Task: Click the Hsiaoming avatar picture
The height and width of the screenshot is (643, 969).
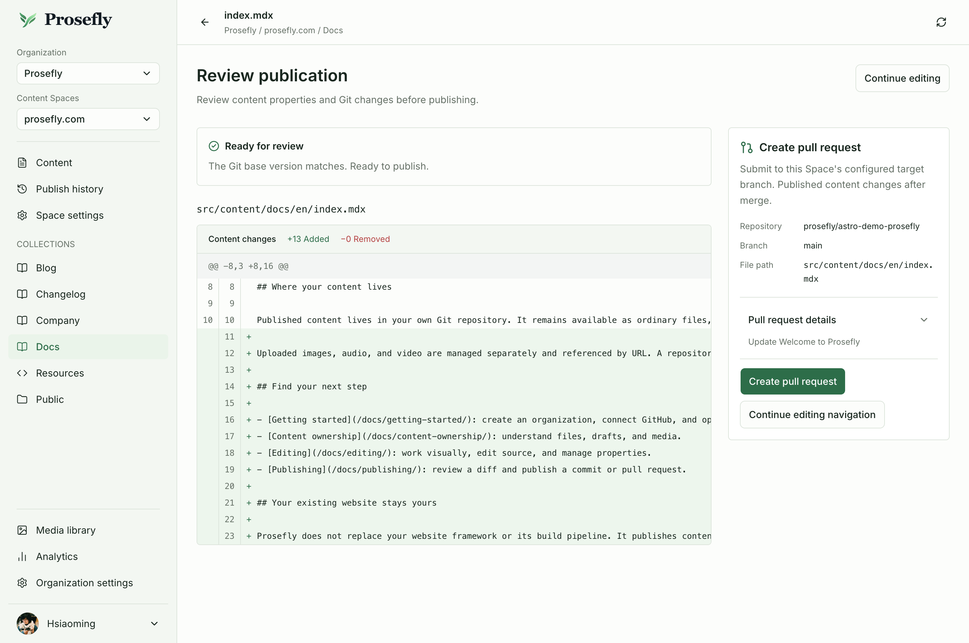Action: coord(27,624)
